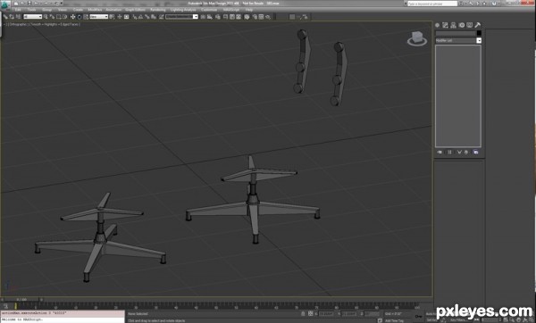Switch to the Modify panel tab
This screenshot has width=536, height=323.
tap(445, 25)
